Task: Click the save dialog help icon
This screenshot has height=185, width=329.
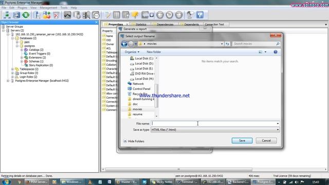Action: click(276, 52)
